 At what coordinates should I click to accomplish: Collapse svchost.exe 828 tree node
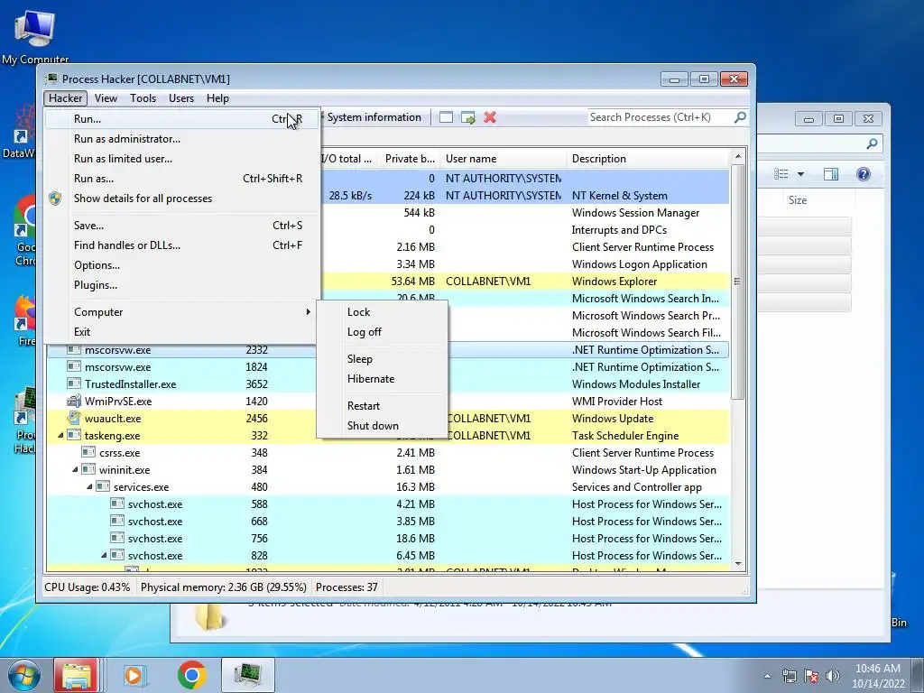click(104, 555)
